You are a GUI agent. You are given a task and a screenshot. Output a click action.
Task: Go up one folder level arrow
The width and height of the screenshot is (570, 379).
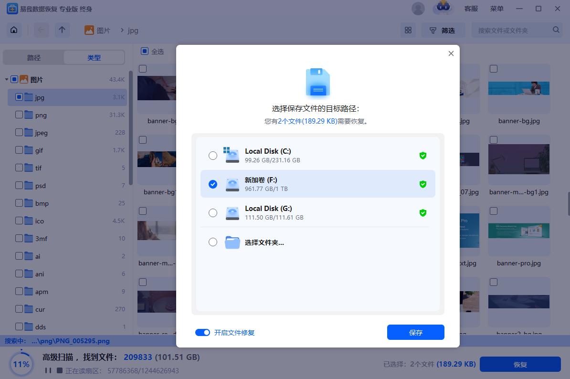pos(62,30)
